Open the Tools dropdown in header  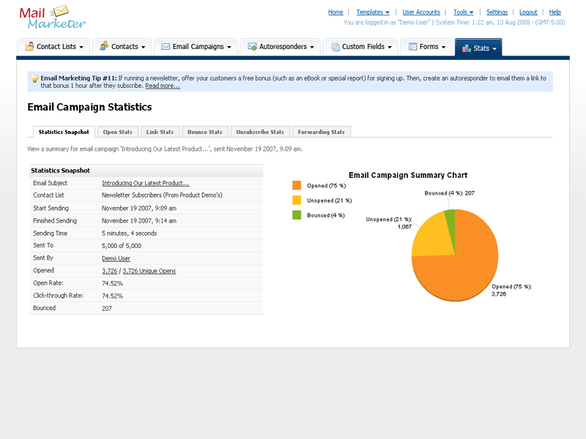463,12
